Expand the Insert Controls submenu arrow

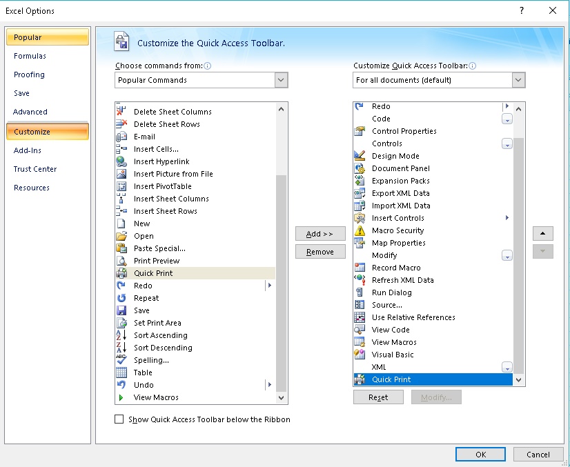(507, 218)
